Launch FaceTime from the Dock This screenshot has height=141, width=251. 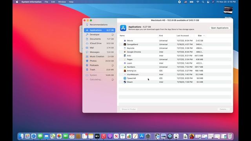(65, 136)
